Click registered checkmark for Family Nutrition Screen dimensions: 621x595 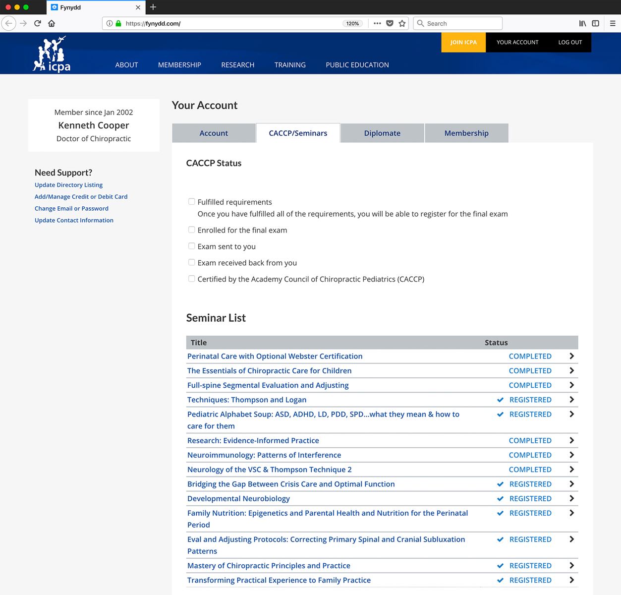pos(500,513)
